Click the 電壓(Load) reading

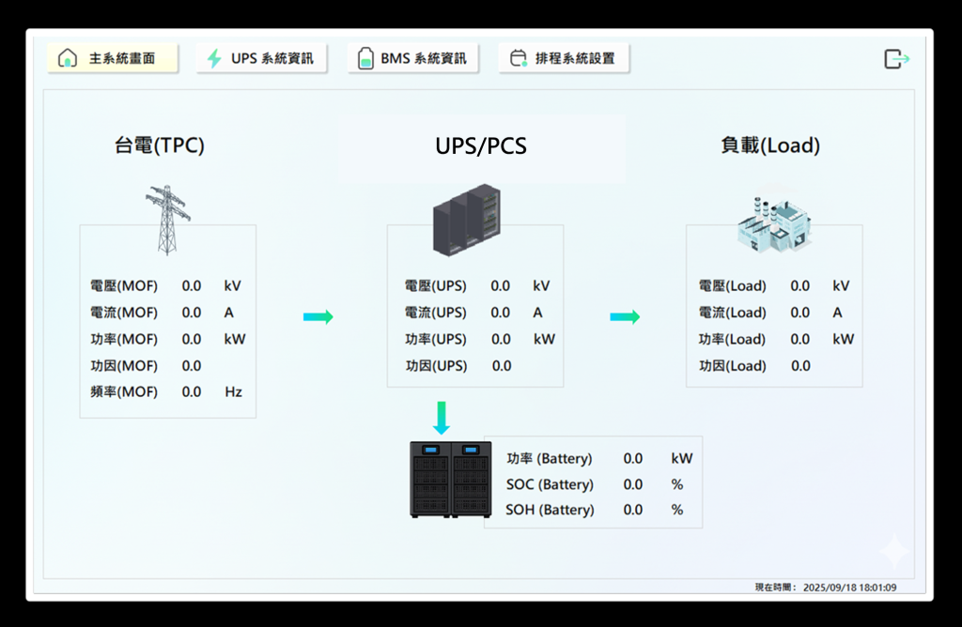(x=800, y=285)
